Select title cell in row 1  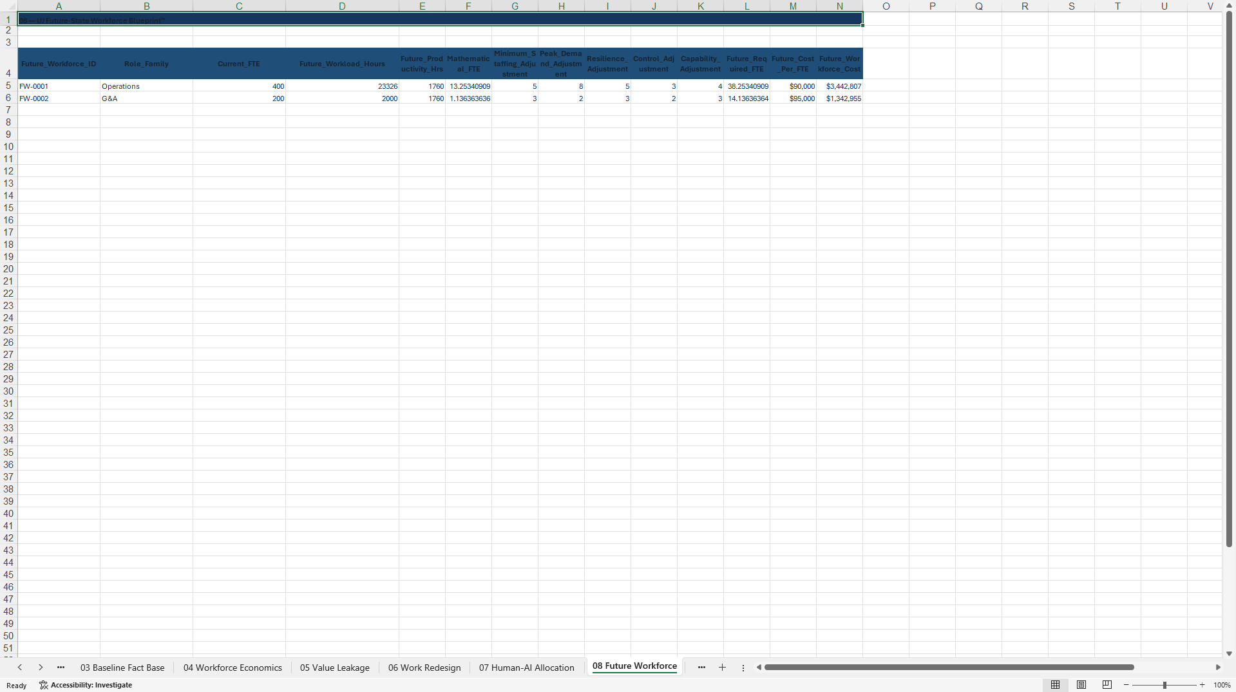click(x=440, y=19)
